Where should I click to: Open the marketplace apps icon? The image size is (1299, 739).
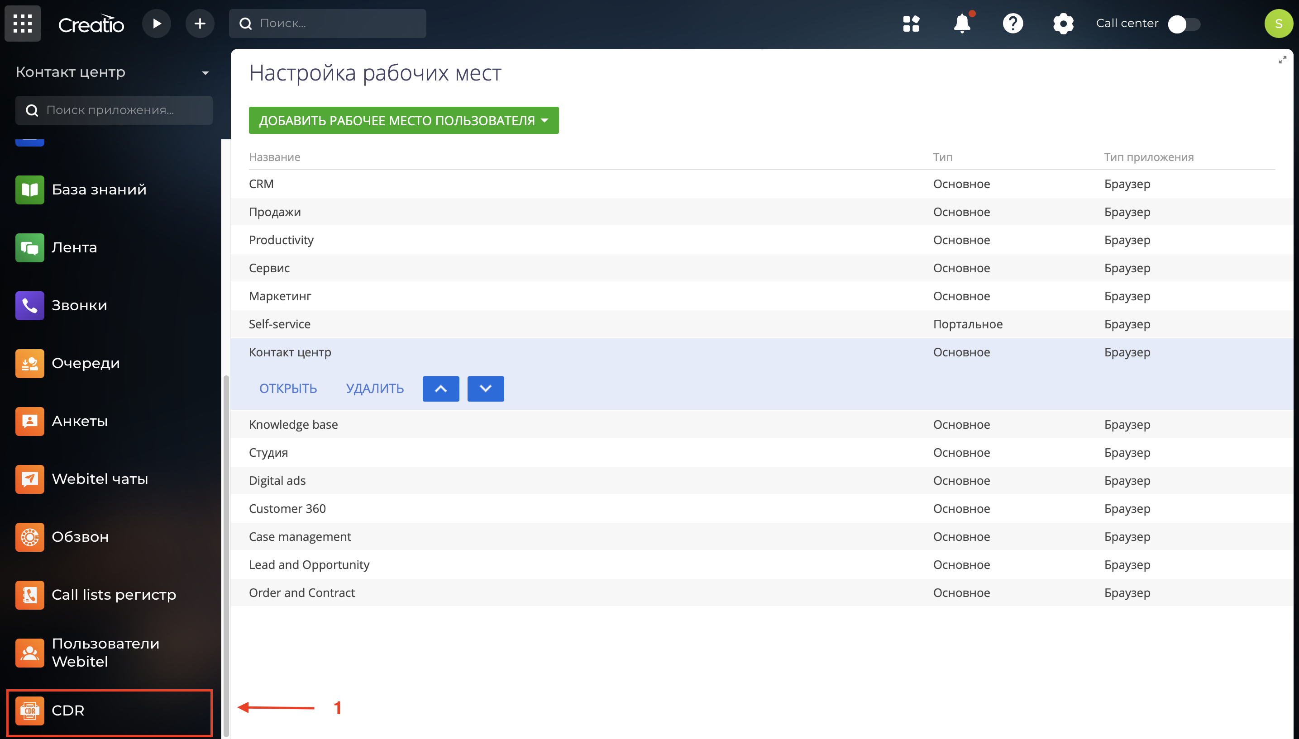pos(911,24)
